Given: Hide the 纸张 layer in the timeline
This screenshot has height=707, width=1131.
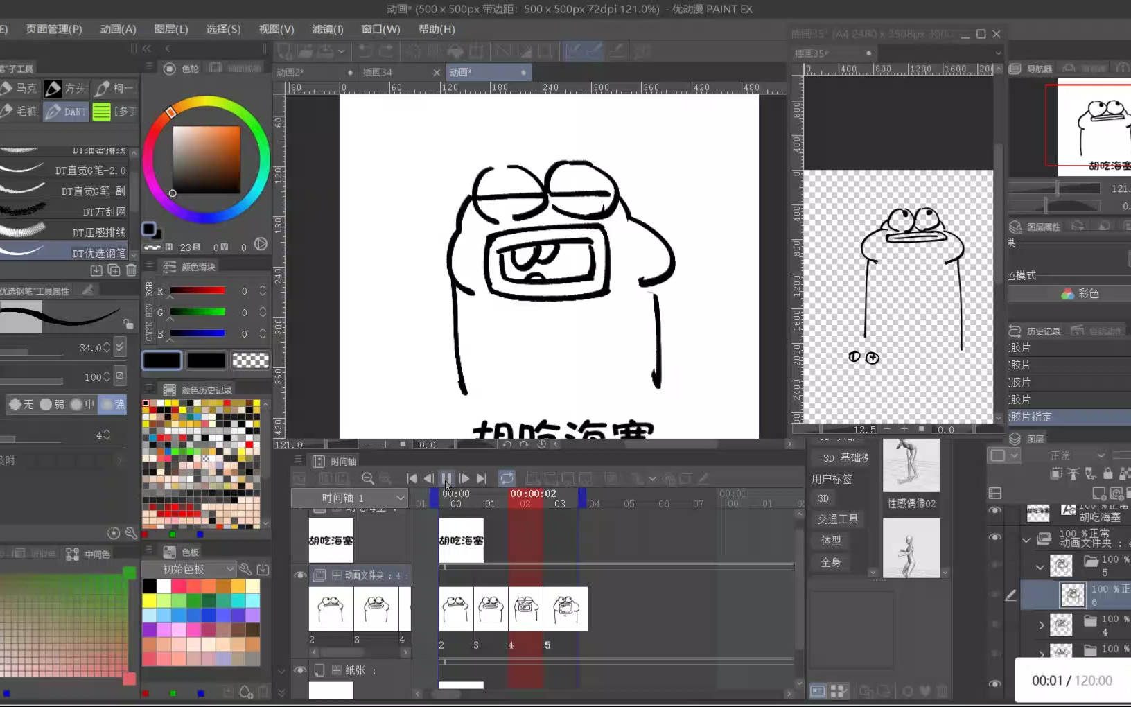Looking at the screenshot, I should (300, 670).
